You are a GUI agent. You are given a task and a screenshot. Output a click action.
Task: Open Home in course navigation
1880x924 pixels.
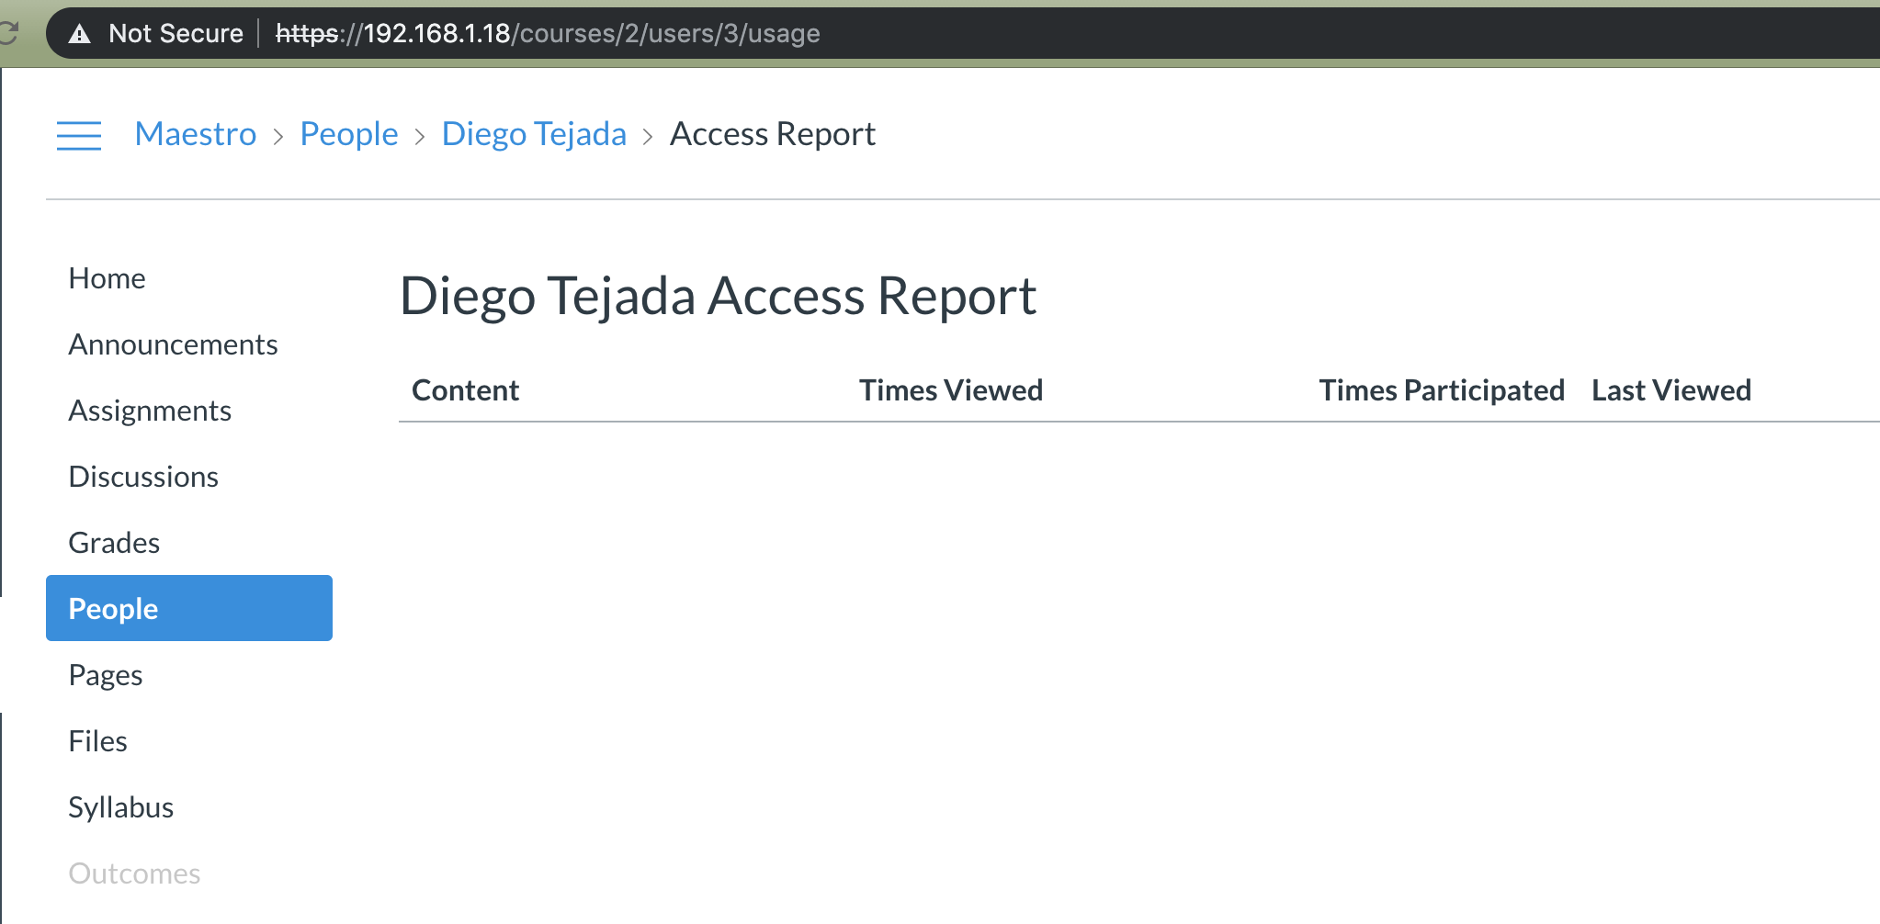[x=107, y=278]
